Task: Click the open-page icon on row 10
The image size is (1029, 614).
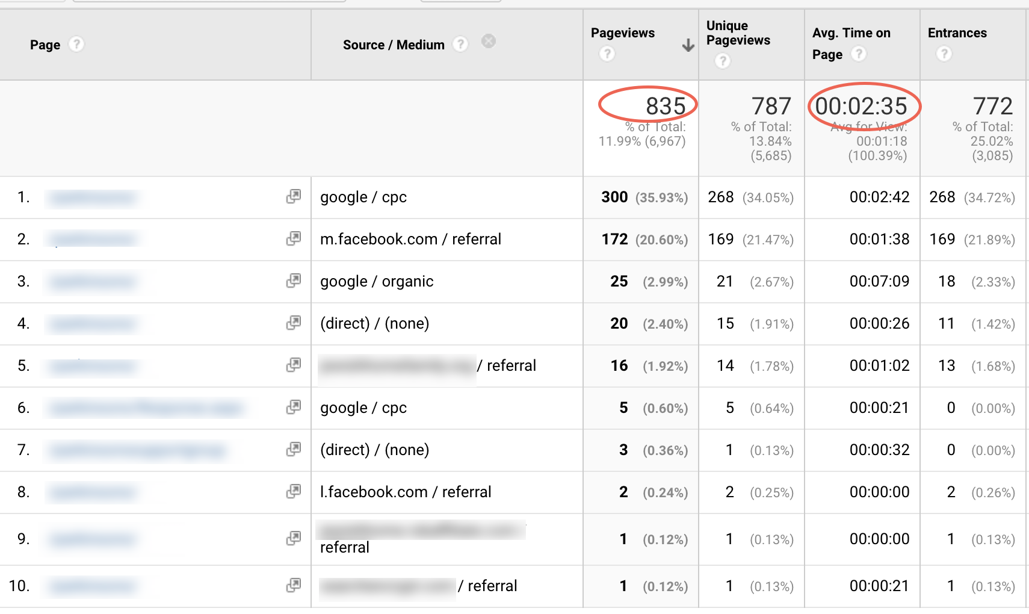Action: [294, 585]
